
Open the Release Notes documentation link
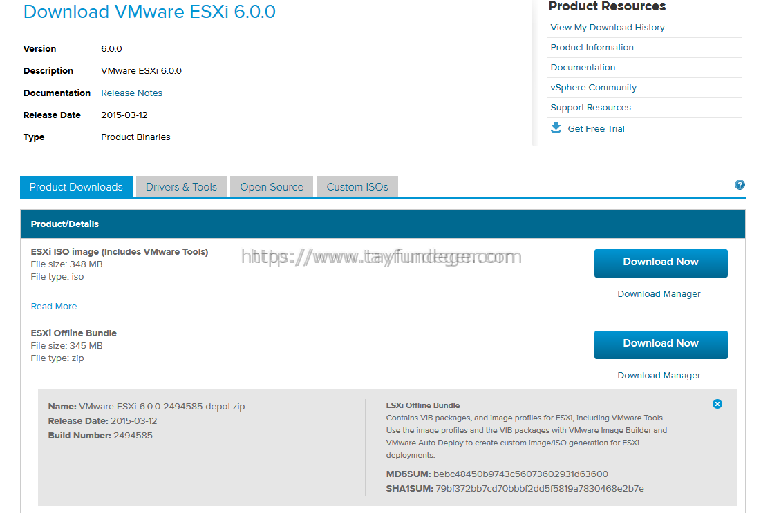point(131,93)
